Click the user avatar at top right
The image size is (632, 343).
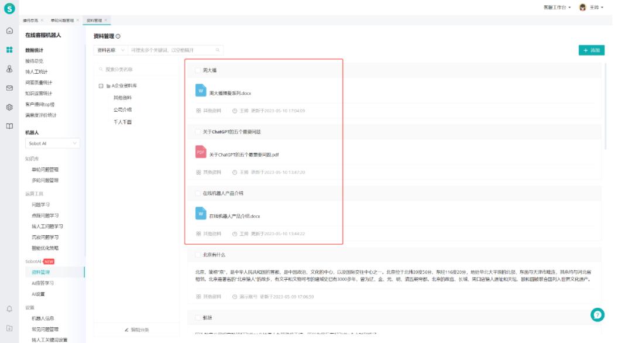point(582,7)
